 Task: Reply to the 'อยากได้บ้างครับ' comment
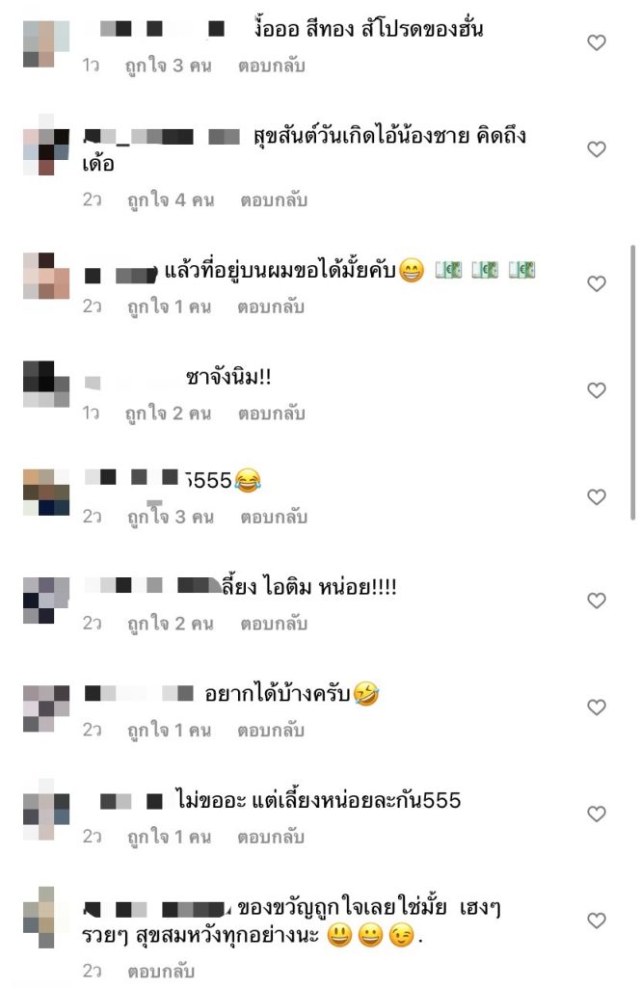point(271,731)
